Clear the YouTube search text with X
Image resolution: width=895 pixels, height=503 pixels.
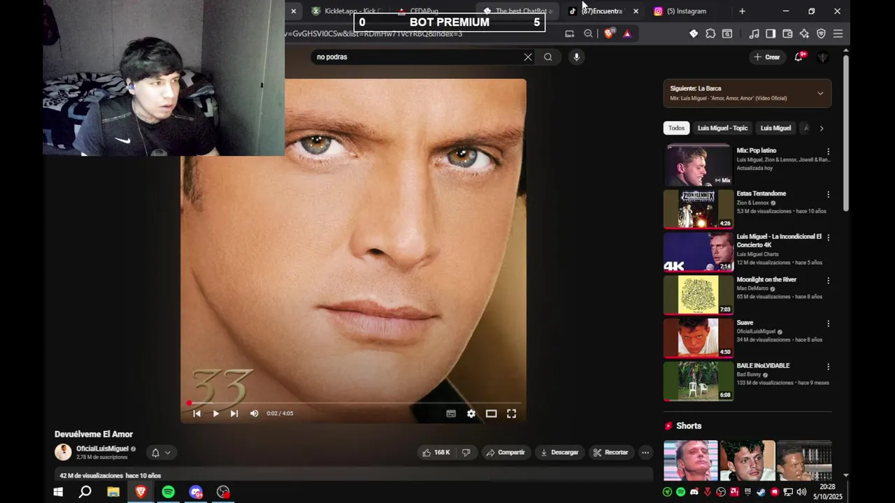click(528, 57)
